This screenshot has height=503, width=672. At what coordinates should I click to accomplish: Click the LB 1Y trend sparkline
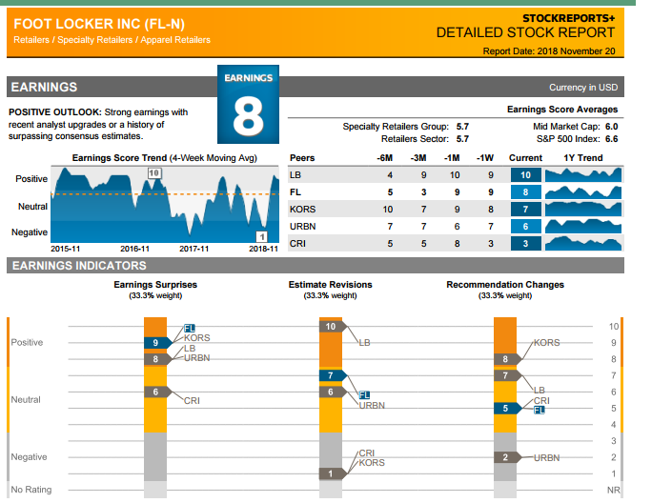pos(583,174)
